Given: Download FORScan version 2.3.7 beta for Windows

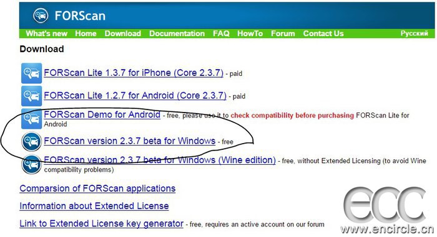Looking at the screenshot, I should [130, 141].
